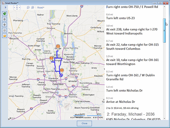This screenshot has height=128, width=170.
Task: Click the Close button
Action: 84,123
